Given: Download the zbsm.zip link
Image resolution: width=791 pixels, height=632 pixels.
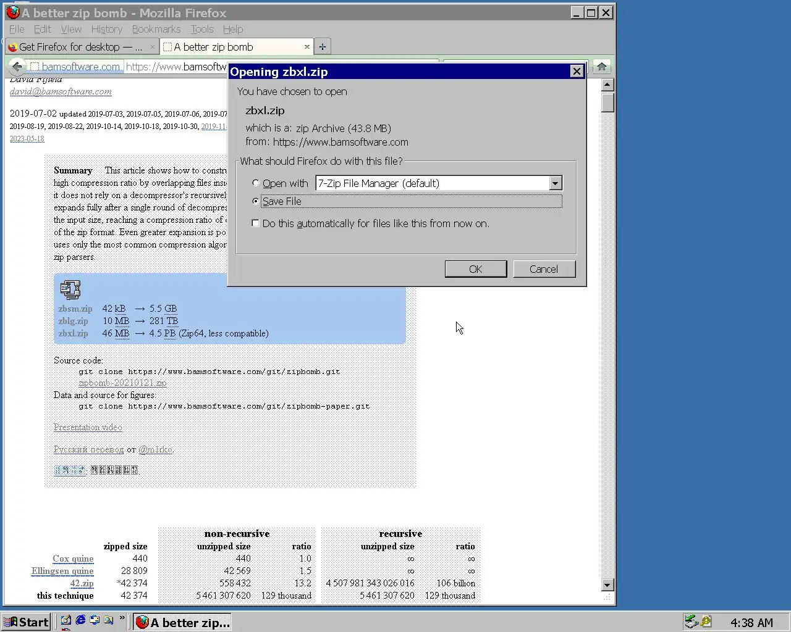Looking at the screenshot, I should 75,309.
